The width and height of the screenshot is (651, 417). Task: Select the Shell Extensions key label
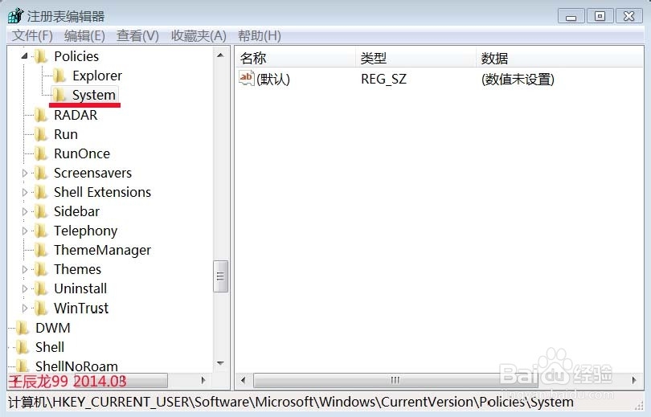tap(102, 192)
